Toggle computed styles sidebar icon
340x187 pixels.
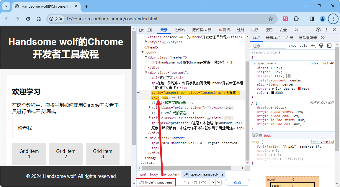pyautogui.click(x=329, y=46)
